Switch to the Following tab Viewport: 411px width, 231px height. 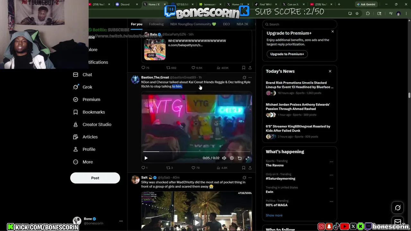click(x=156, y=24)
